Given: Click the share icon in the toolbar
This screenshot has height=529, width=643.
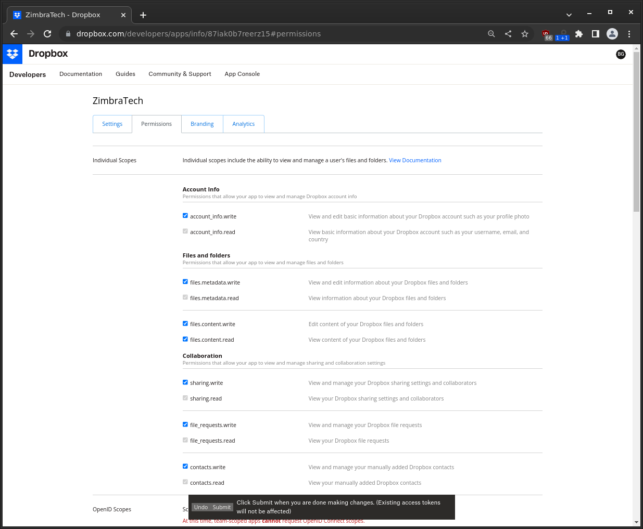Looking at the screenshot, I should (x=508, y=34).
